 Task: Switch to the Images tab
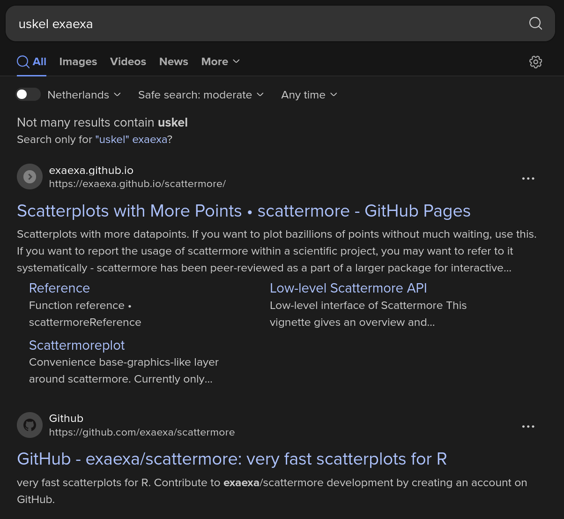tap(78, 62)
